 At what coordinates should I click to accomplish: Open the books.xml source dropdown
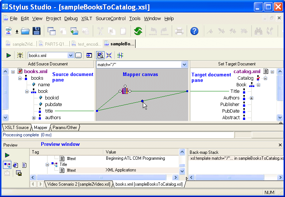(x=71, y=55)
